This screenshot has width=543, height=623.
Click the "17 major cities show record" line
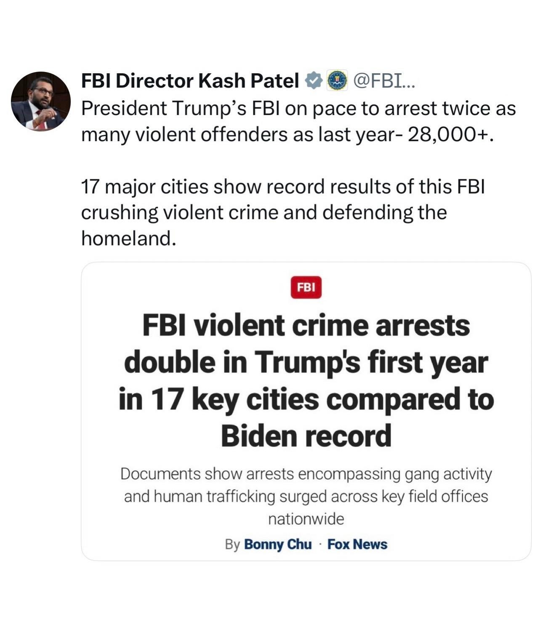coord(283,187)
